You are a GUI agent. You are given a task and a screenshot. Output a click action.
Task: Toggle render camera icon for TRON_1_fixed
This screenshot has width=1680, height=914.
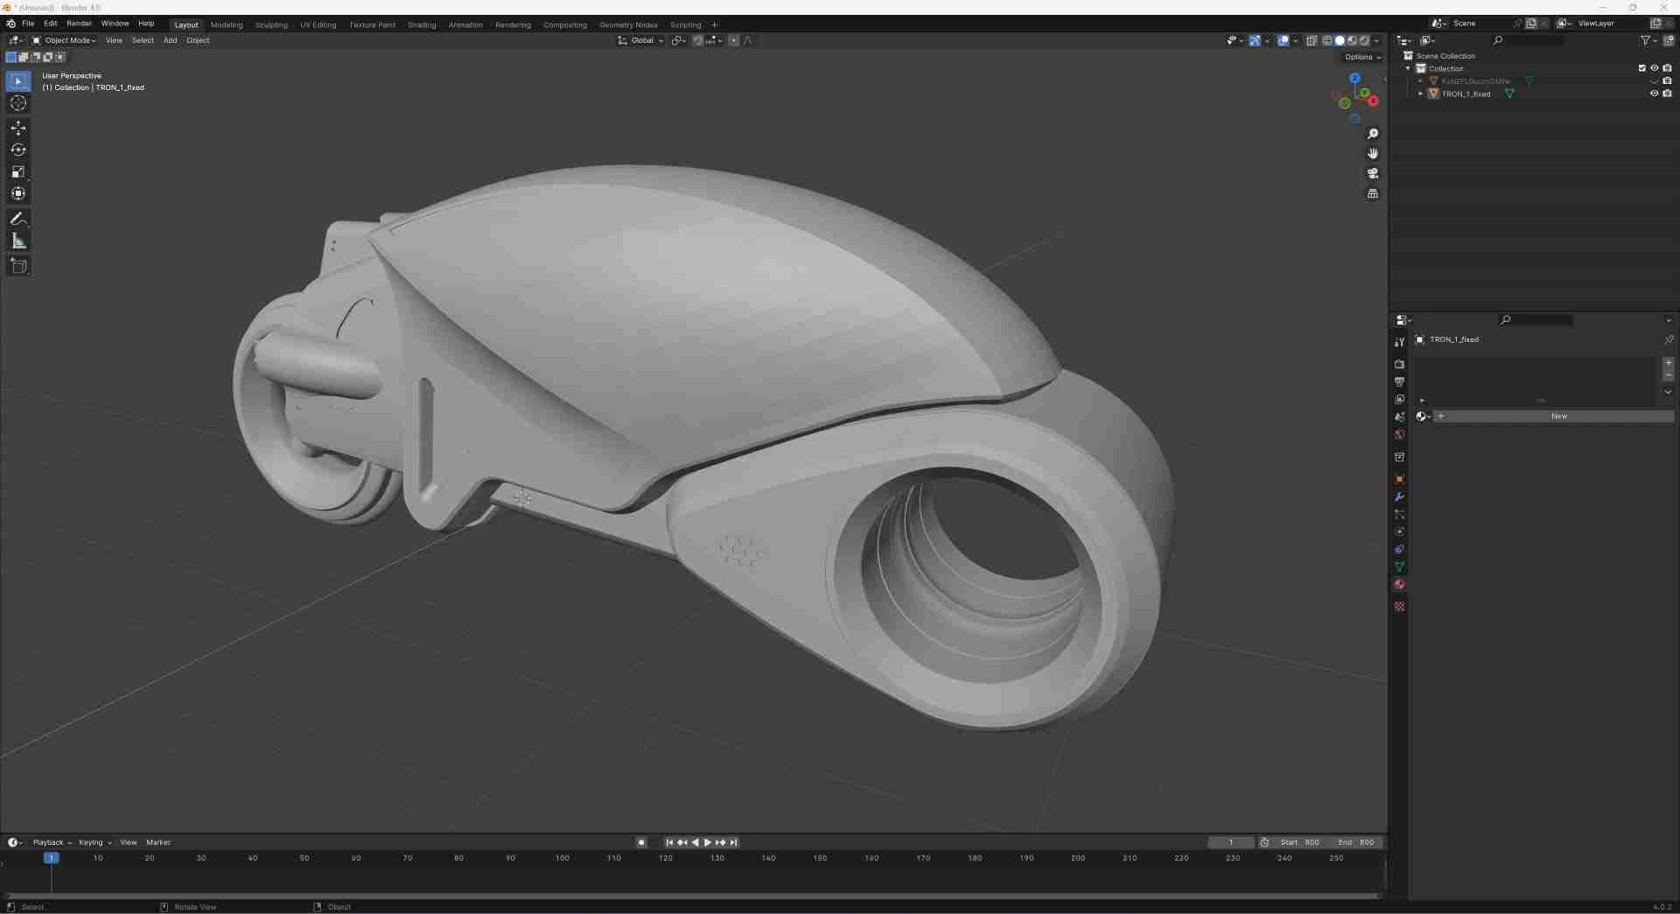pos(1667,94)
